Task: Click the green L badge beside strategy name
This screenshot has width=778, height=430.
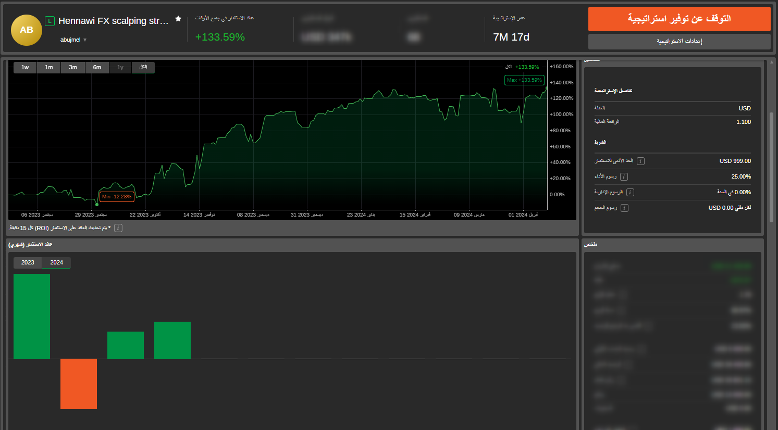Action: [x=50, y=21]
